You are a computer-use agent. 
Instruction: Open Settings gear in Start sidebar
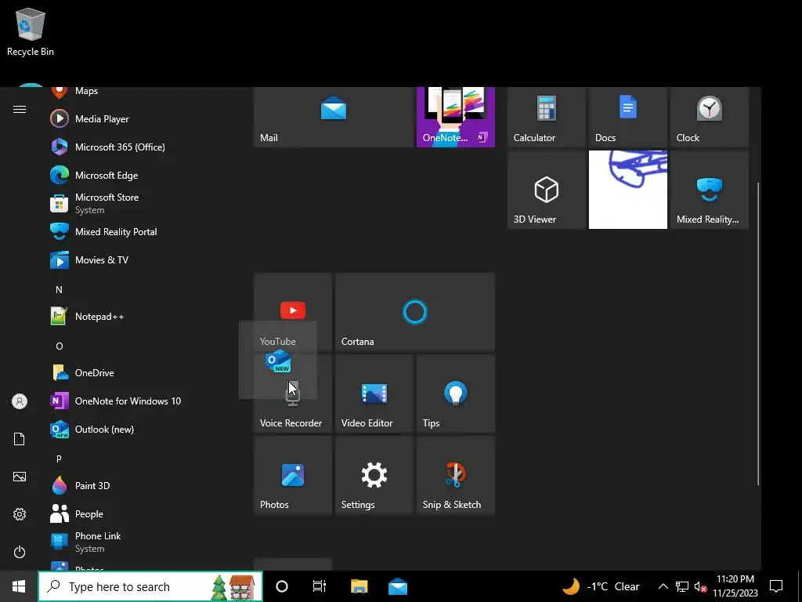tap(20, 514)
